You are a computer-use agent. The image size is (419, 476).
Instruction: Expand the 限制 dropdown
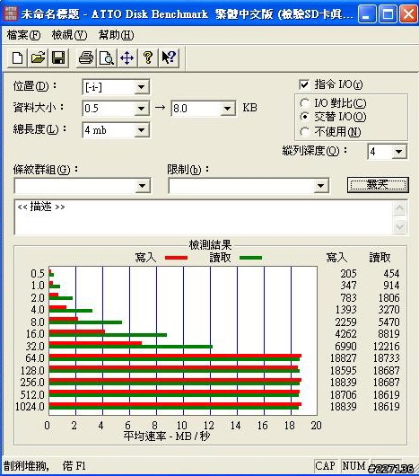(x=321, y=186)
